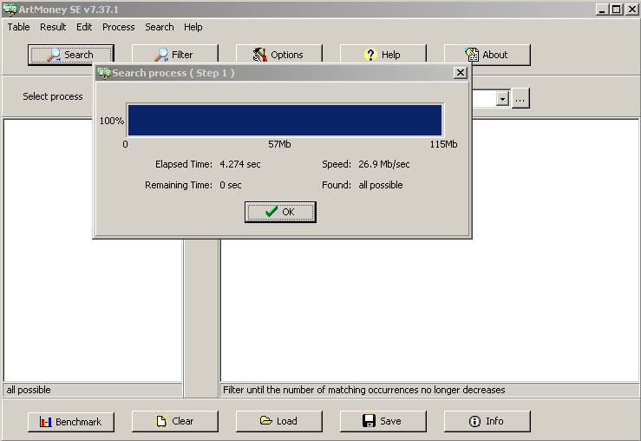This screenshot has height=441, width=641.
Task: Show process Info
Action: click(x=487, y=421)
